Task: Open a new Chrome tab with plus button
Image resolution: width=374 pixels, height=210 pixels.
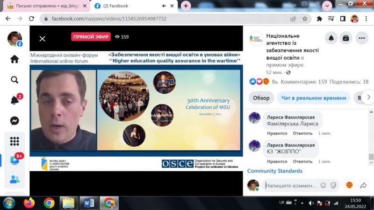Action: (186, 6)
